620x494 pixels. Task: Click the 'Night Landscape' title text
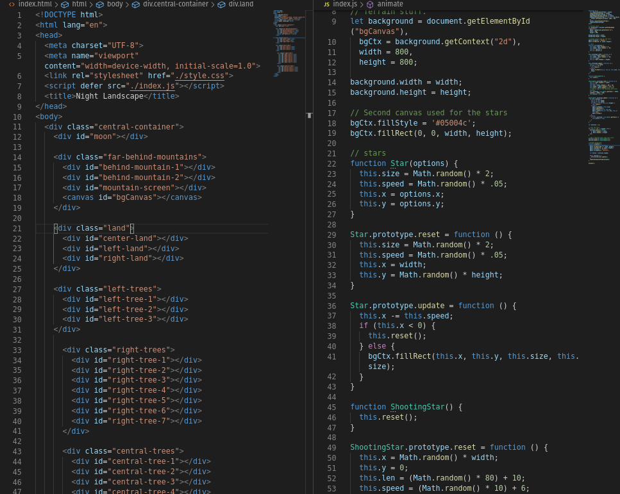(110, 96)
